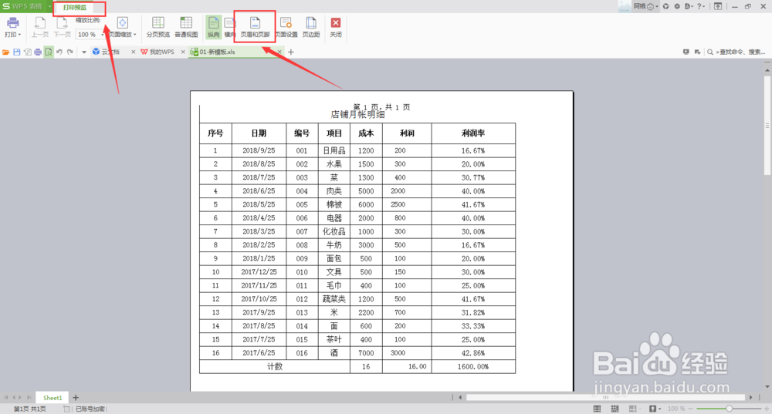
Task: Go to previous page with 上一页
Action: [x=40, y=26]
